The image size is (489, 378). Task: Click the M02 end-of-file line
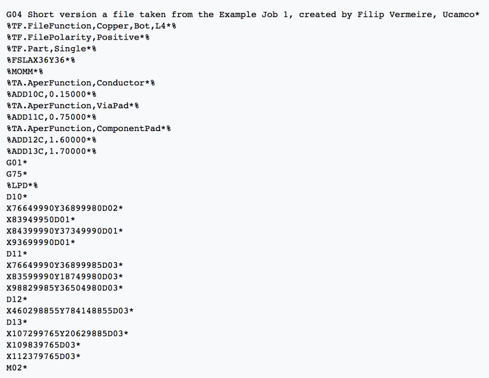[17, 368]
